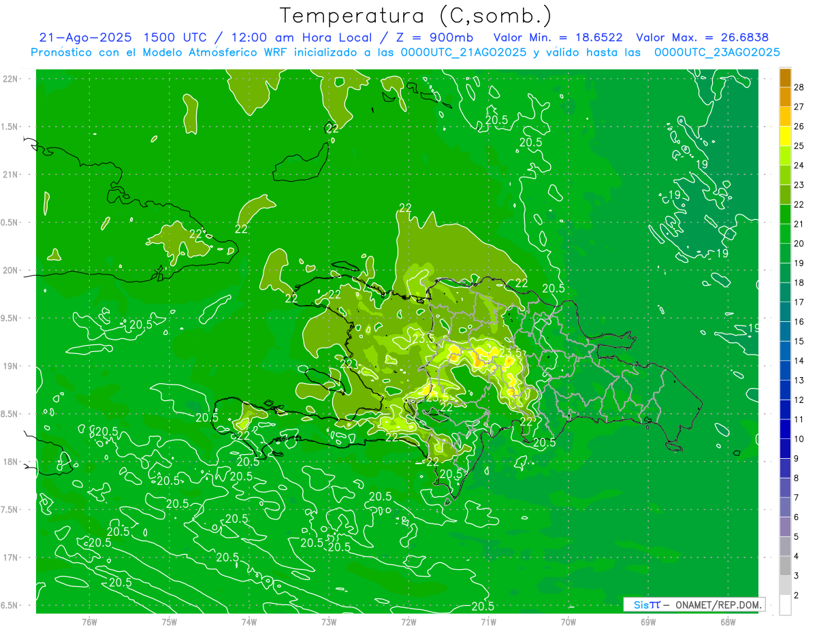Click the colorbar label "7"

click(x=796, y=498)
